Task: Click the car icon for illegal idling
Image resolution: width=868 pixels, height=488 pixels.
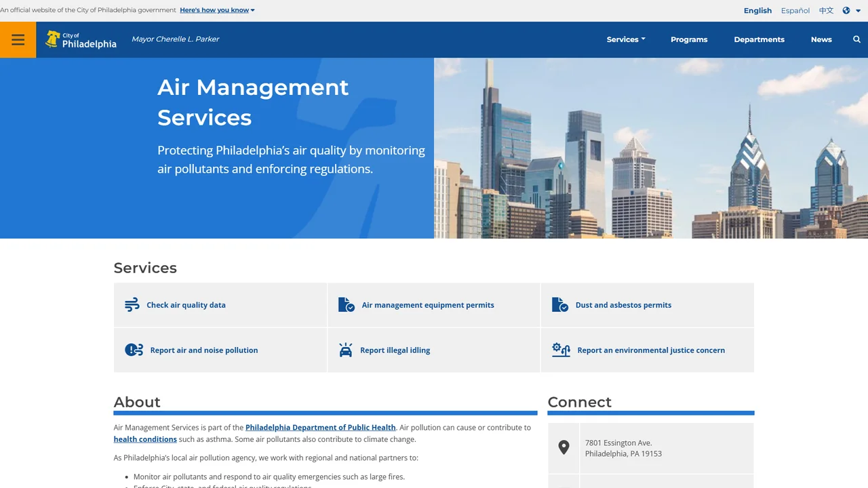Action: tap(346, 350)
